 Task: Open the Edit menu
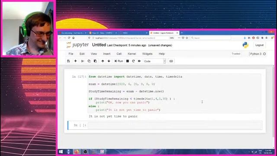pyautogui.click(x=82, y=54)
